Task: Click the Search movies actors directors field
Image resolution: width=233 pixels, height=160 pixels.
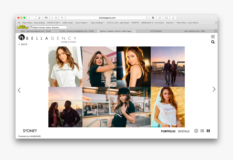Action: 47,27
